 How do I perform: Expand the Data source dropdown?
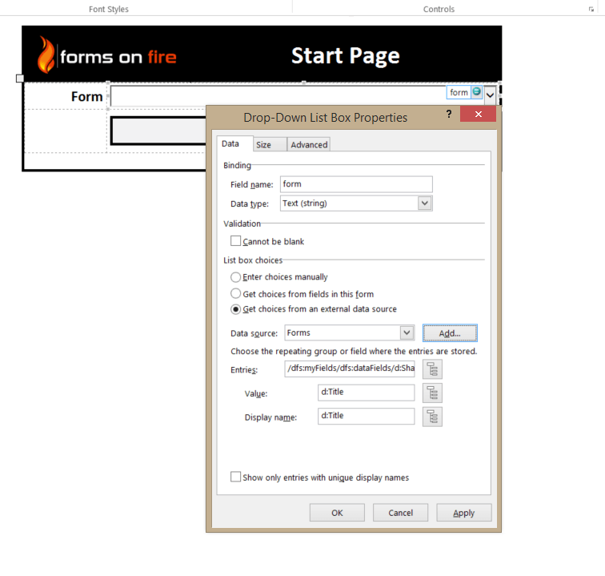407,332
